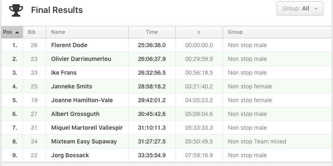Image resolution: width=333 pixels, height=166 pixels.
Task: Click the trophy icon beside Final Results
Action: coord(16,10)
